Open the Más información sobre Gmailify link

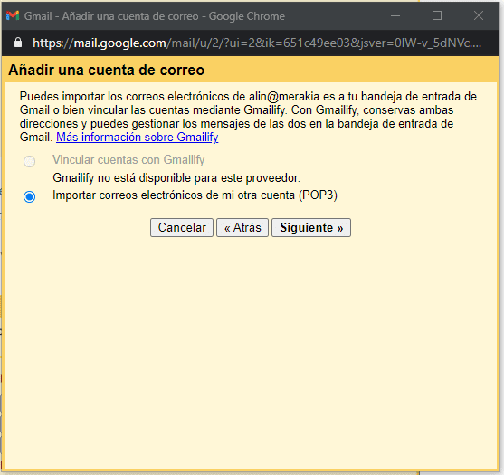tap(138, 138)
